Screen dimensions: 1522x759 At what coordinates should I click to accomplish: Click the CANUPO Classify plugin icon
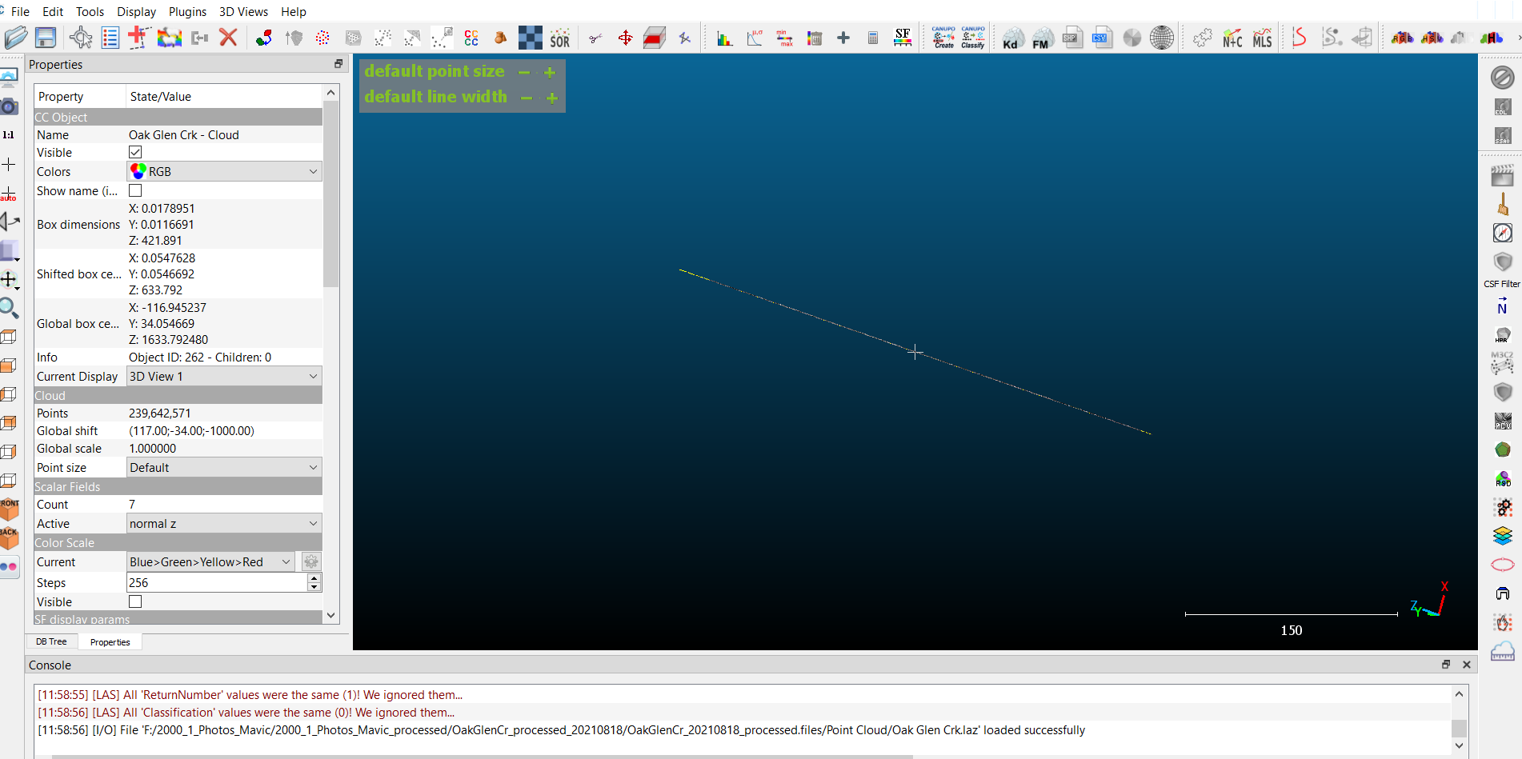tap(973, 38)
